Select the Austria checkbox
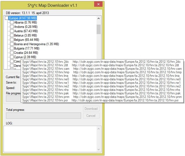Screen dimensions: 185x156 [12, 31]
